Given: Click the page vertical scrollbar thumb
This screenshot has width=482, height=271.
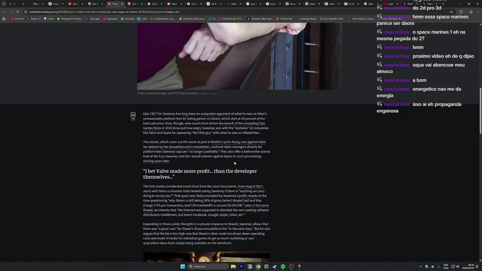Looking at the screenshot, I should coord(480,110).
